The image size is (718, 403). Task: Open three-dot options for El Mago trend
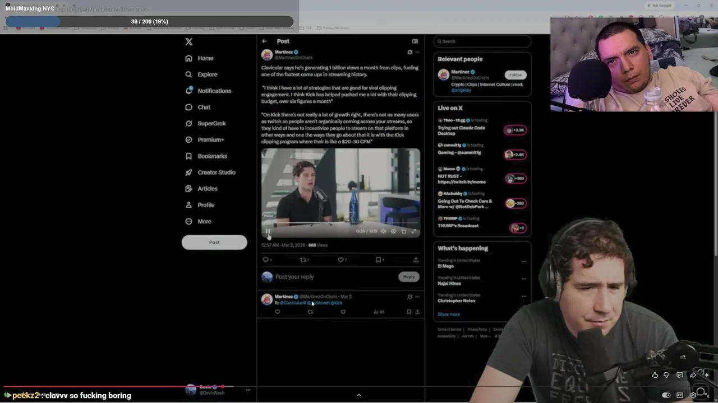click(524, 261)
